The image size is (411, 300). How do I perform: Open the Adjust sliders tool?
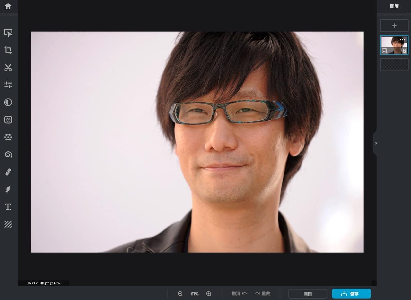(x=8, y=85)
